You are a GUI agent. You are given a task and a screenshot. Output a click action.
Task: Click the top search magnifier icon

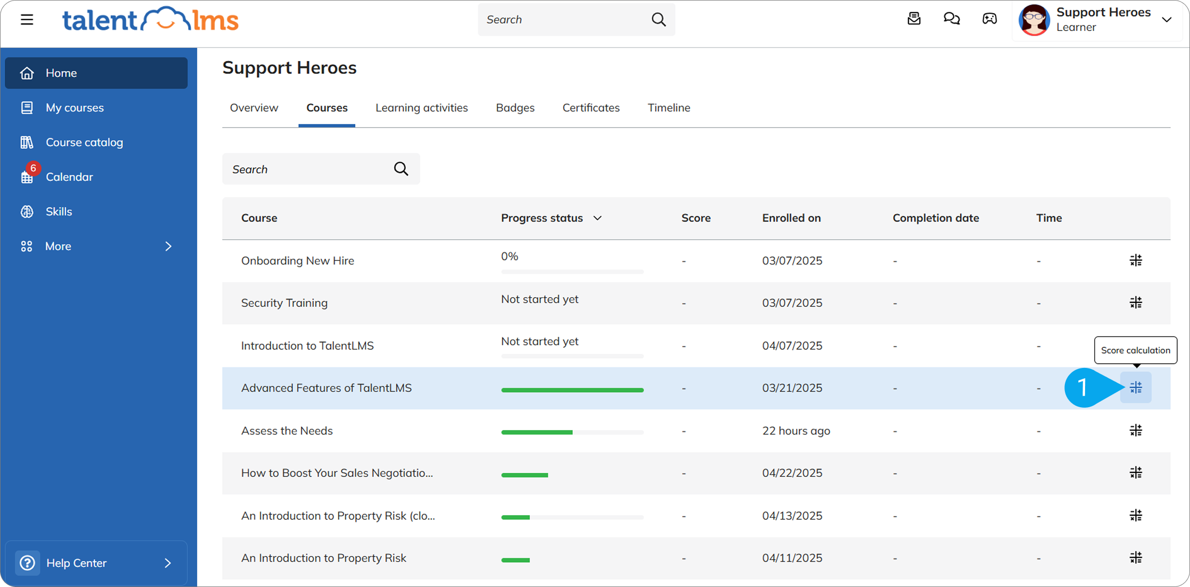click(659, 20)
